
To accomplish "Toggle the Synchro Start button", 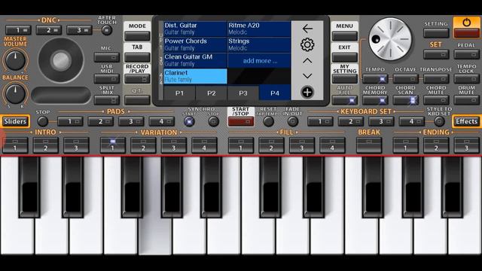I will click(x=189, y=121).
